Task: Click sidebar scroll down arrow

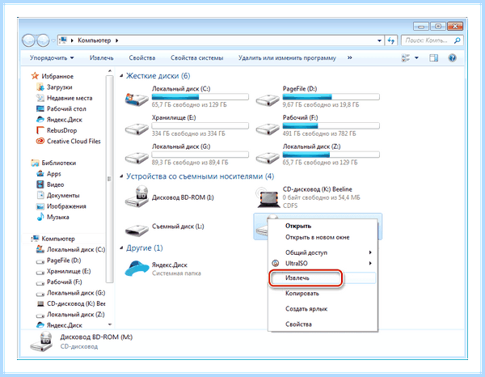Action: point(109,324)
